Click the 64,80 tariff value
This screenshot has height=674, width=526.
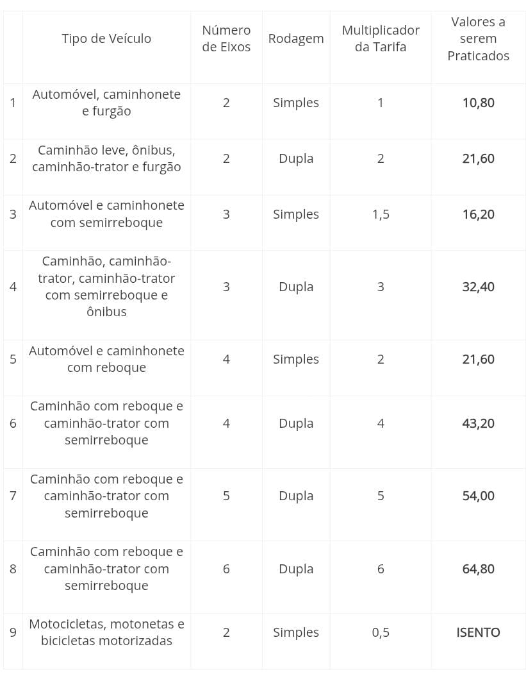[x=478, y=569]
